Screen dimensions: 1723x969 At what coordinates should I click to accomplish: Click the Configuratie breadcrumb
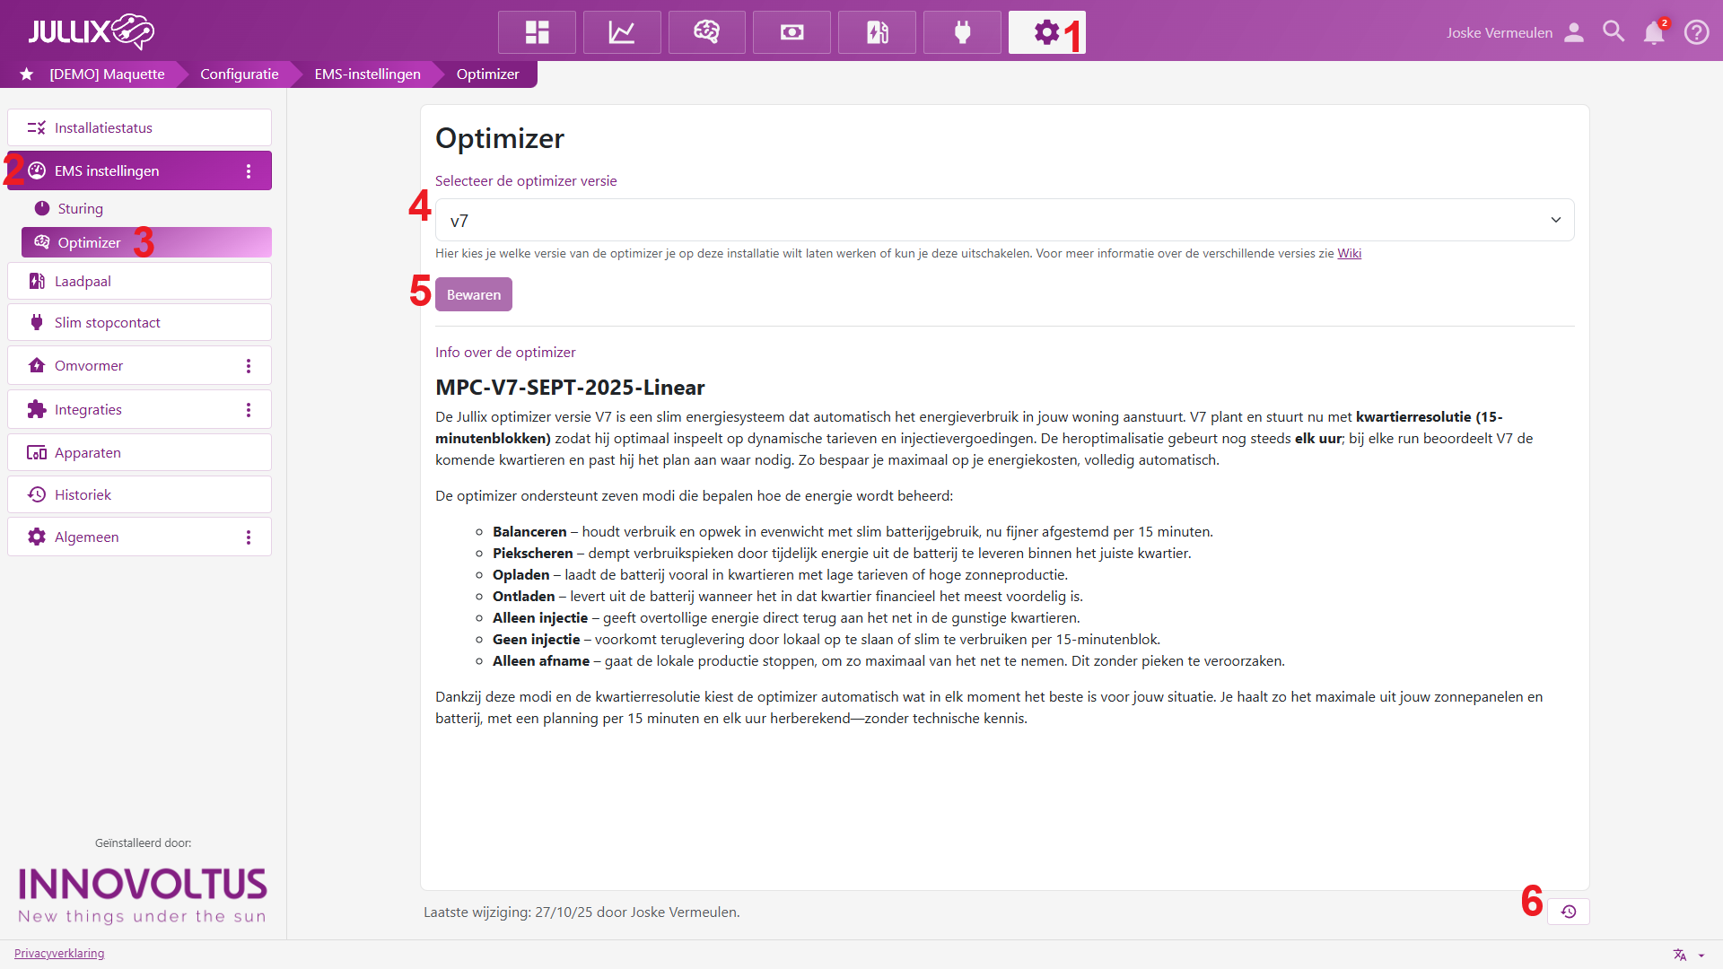tap(239, 74)
